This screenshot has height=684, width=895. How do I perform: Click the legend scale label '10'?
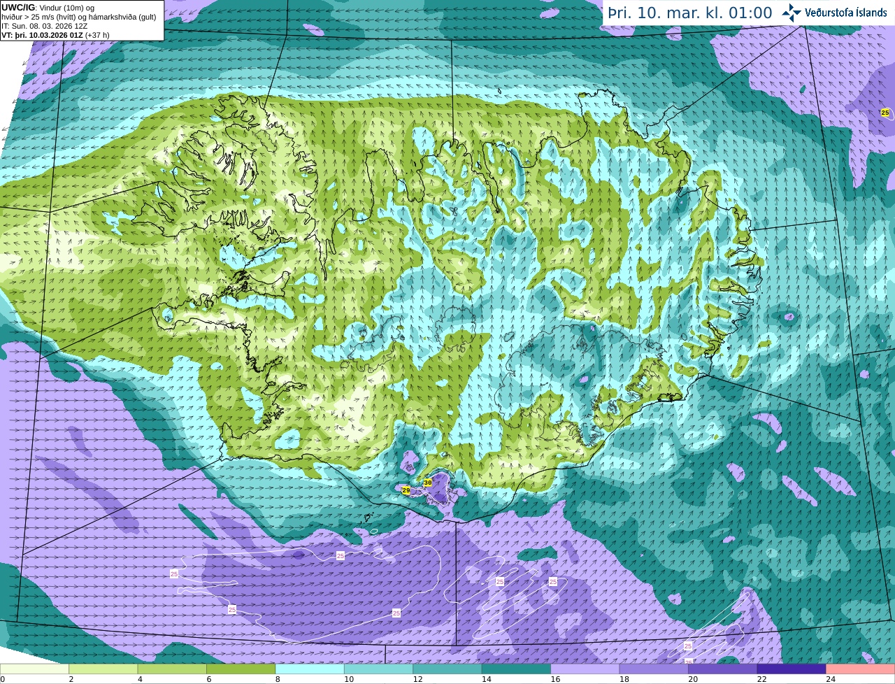coord(349,679)
